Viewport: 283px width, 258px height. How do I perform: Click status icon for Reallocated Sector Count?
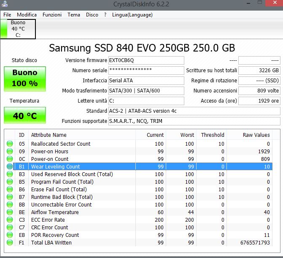[10, 144]
